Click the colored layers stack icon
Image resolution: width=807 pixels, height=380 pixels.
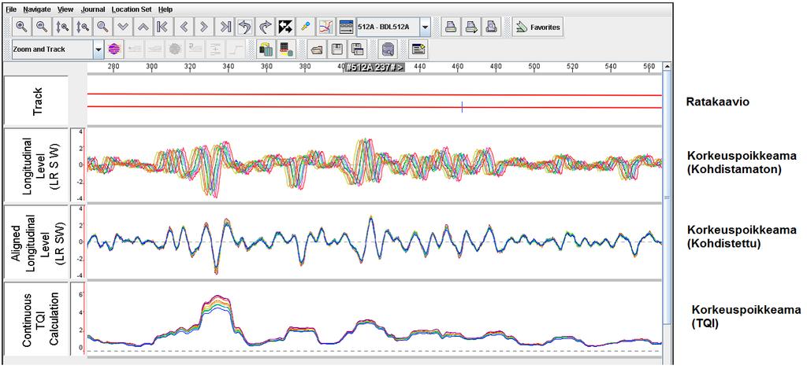[x=266, y=50]
